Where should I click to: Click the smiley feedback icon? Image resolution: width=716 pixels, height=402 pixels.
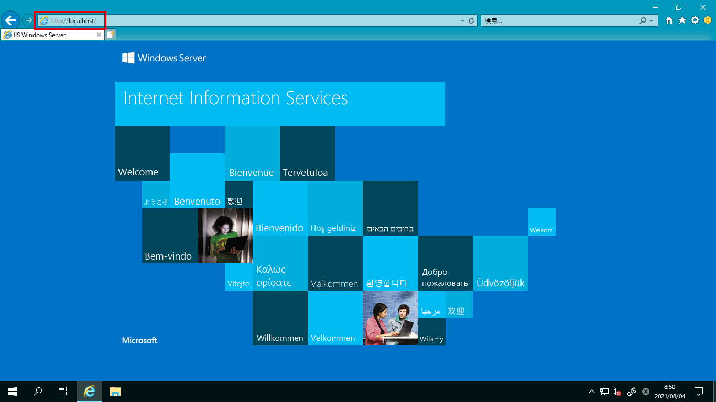[708, 20]
